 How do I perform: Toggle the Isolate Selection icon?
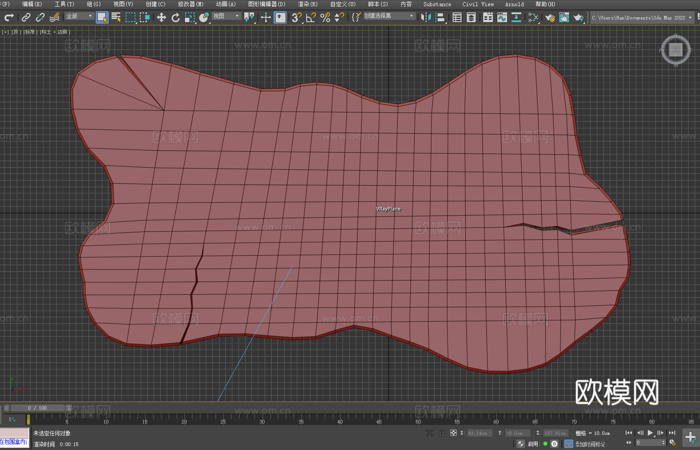click(429, 433)
